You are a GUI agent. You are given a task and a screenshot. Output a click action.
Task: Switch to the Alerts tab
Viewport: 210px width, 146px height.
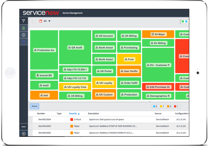(35, 106)
